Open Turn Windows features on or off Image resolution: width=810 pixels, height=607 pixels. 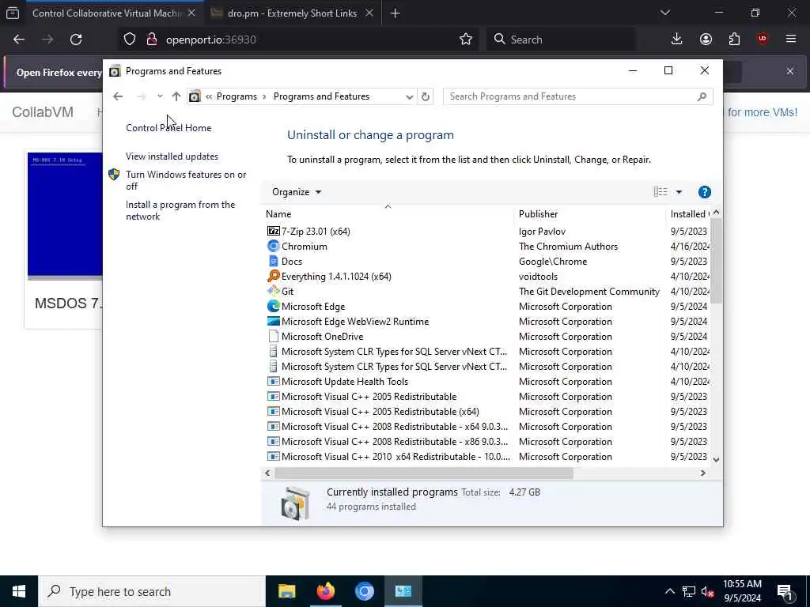[186, 180]
